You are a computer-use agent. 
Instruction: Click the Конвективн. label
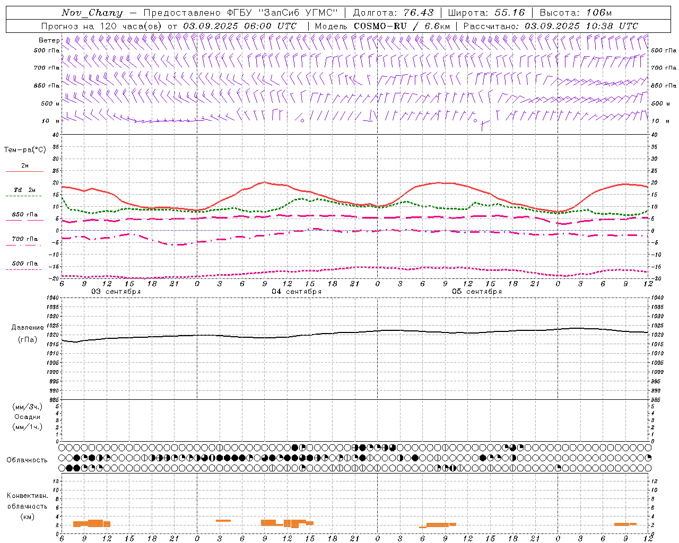[x=27, y=496]
